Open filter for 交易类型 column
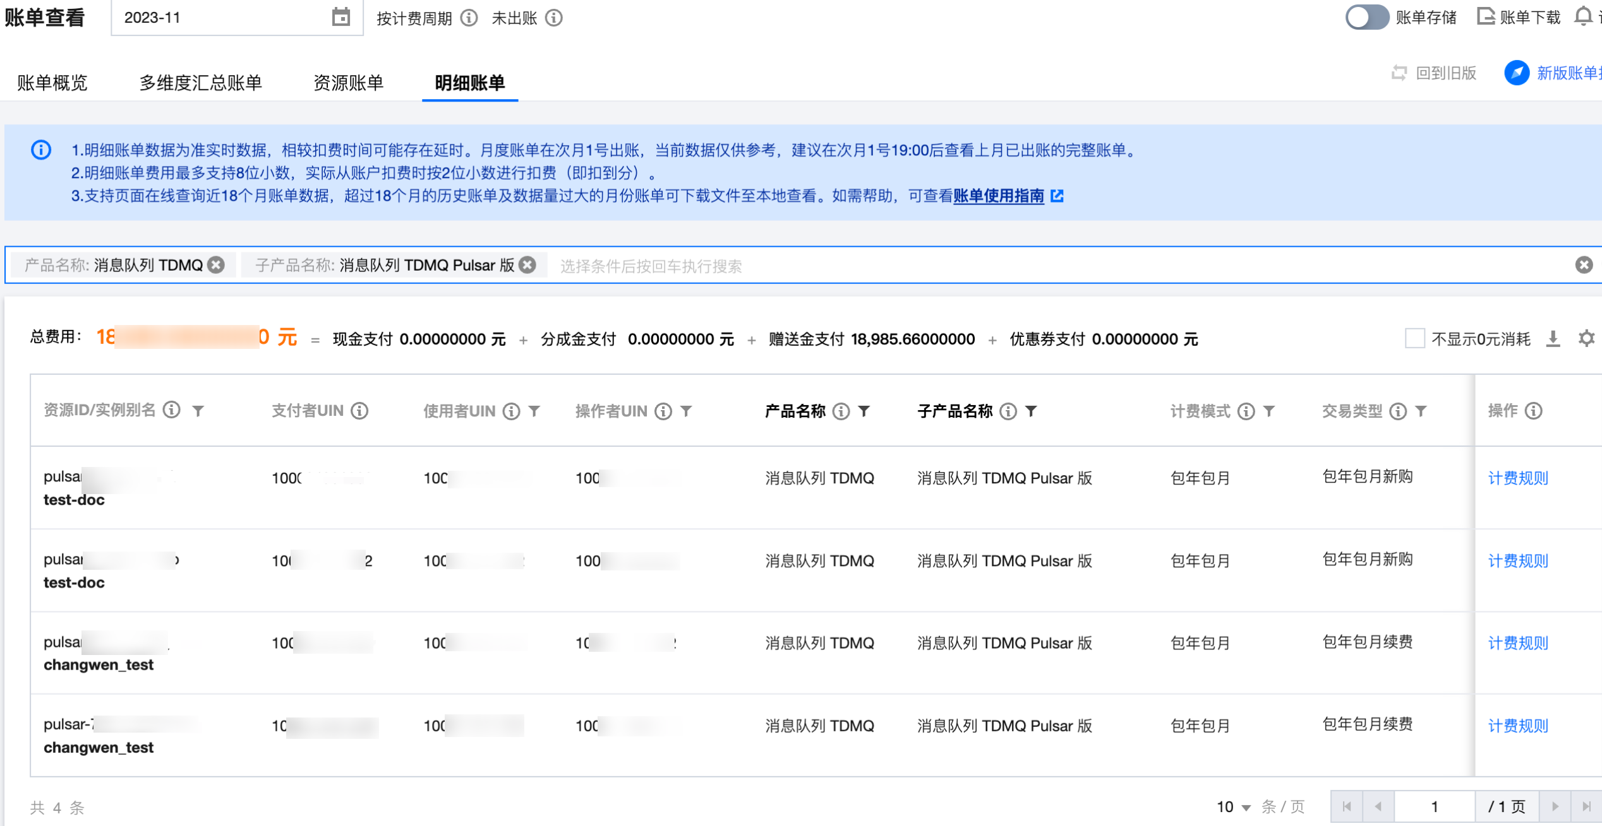 click(x=1421, y=411)
